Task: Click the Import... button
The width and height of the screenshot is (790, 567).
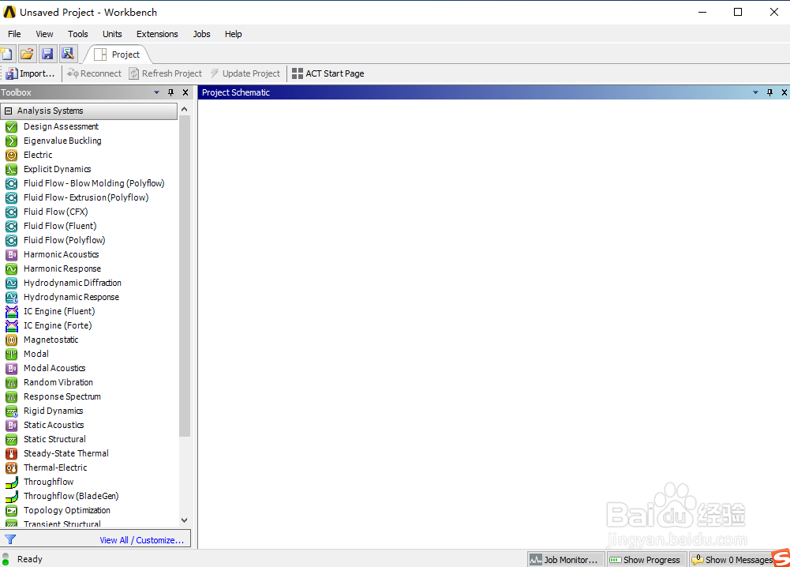Action: point(30,73)
